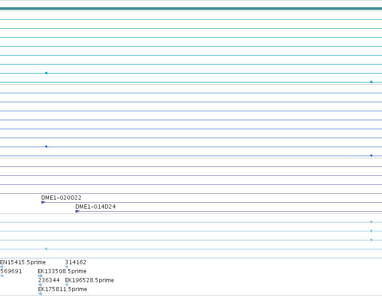
Task: Click the thick teal bar at the top
Action: 191,9
